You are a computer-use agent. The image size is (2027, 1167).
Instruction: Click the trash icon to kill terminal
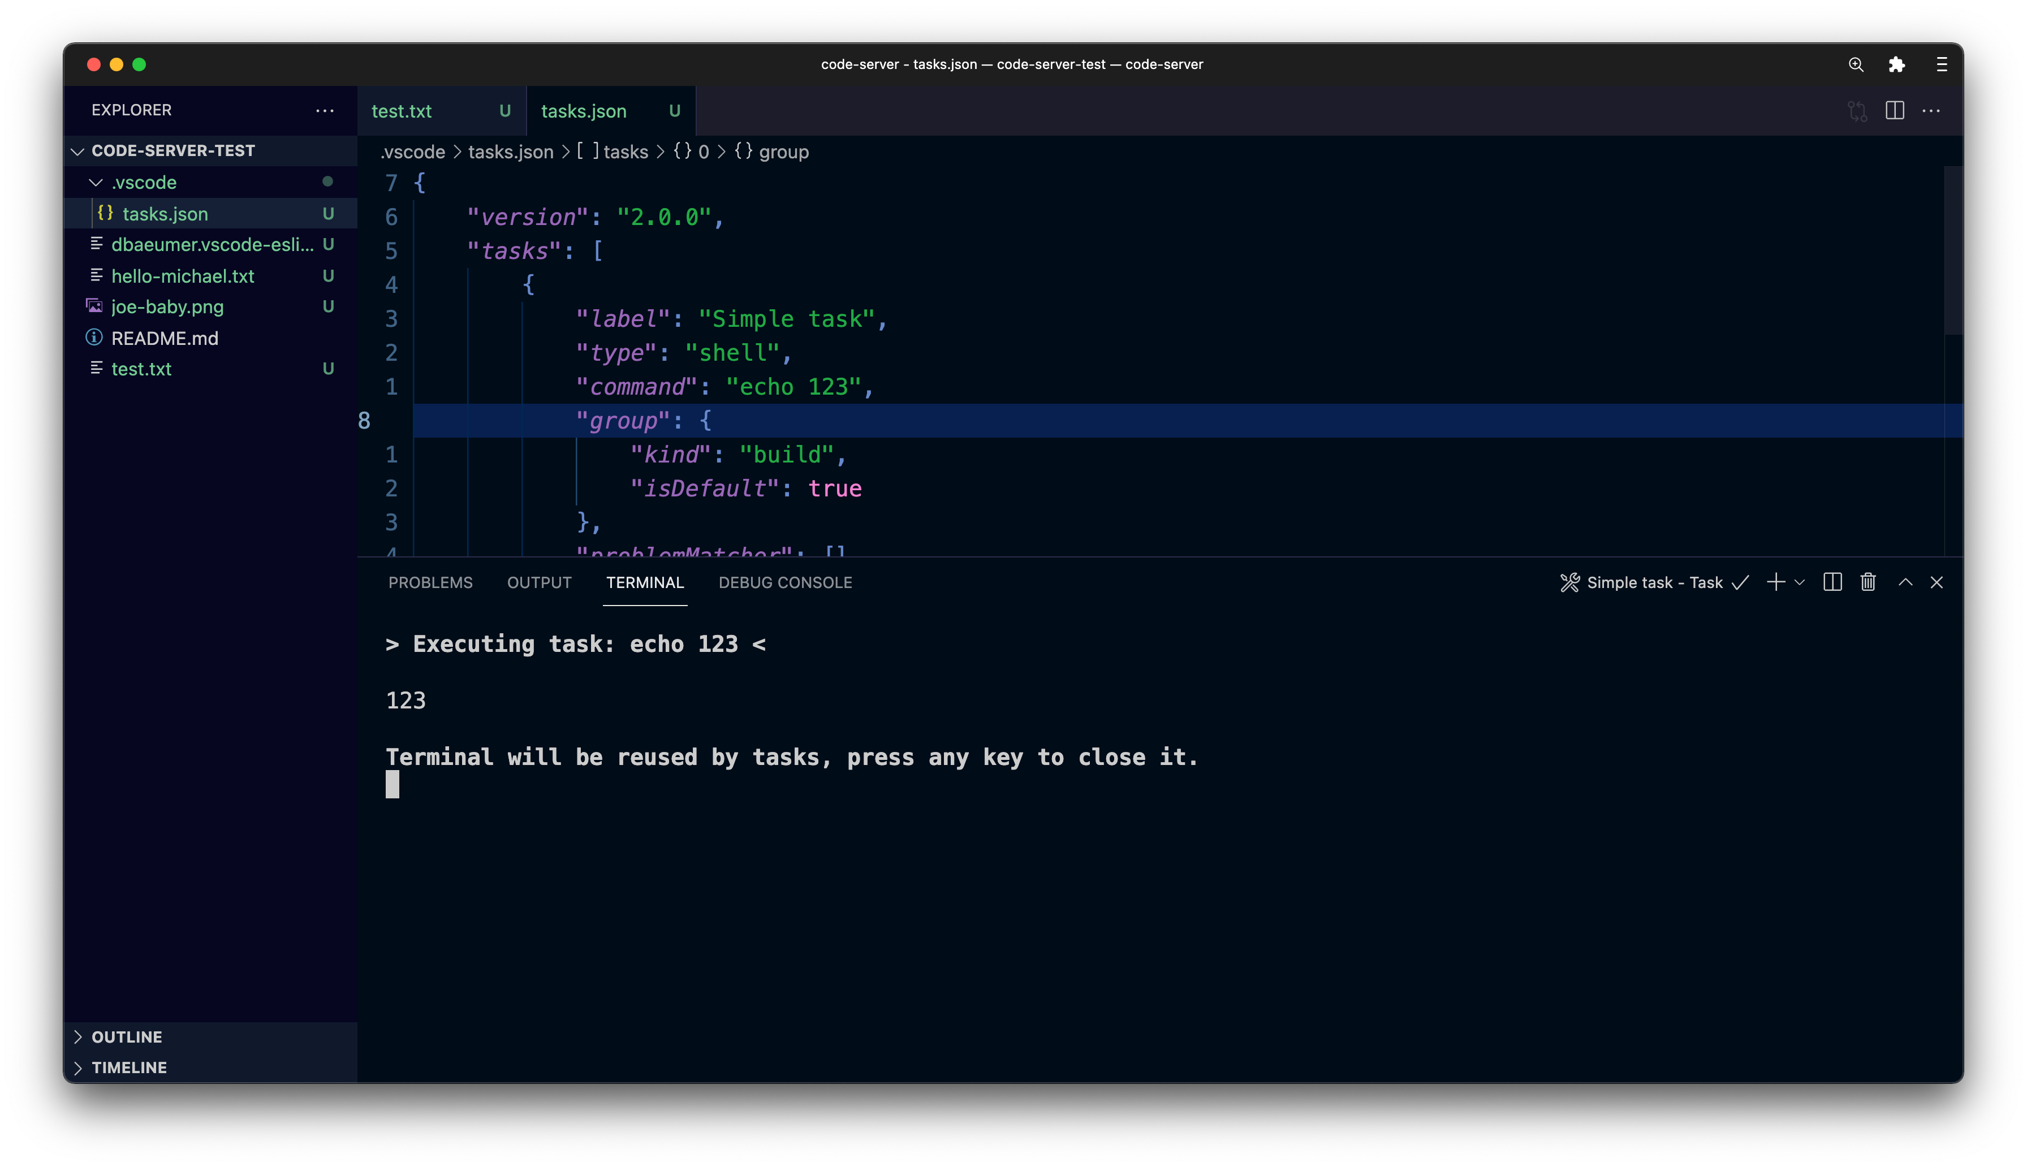click(x=1868, y=583)
